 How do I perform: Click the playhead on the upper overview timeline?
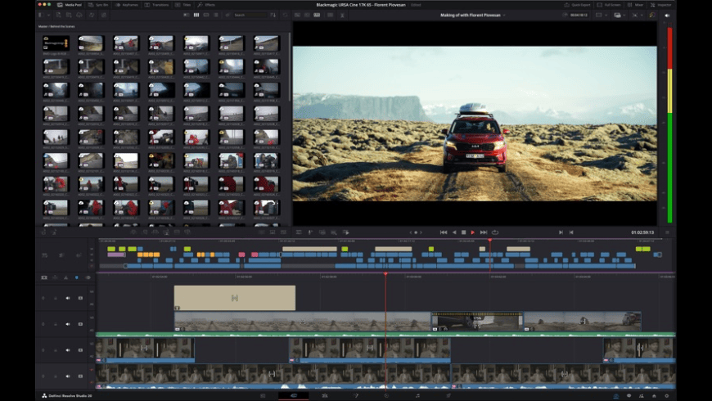pos(490,241)
